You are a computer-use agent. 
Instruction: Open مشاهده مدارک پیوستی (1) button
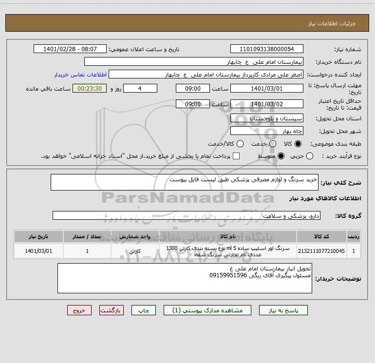pyautogui.click(x=207, y=310)
